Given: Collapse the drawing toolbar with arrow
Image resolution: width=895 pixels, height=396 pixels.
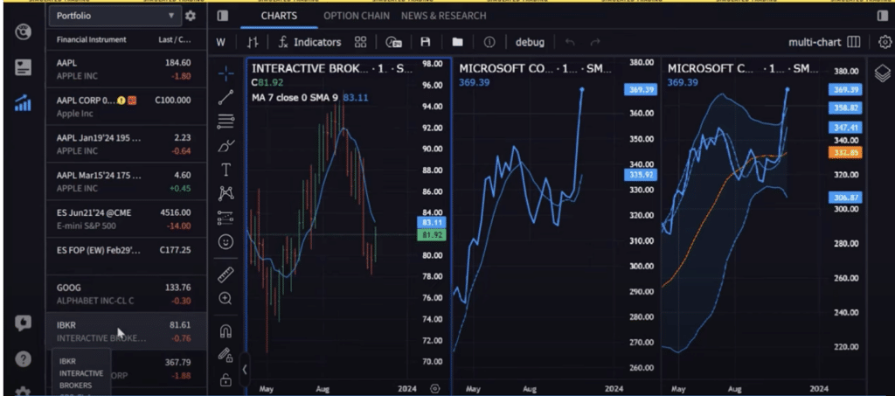Looking at the screenshot, I should 245,369.
